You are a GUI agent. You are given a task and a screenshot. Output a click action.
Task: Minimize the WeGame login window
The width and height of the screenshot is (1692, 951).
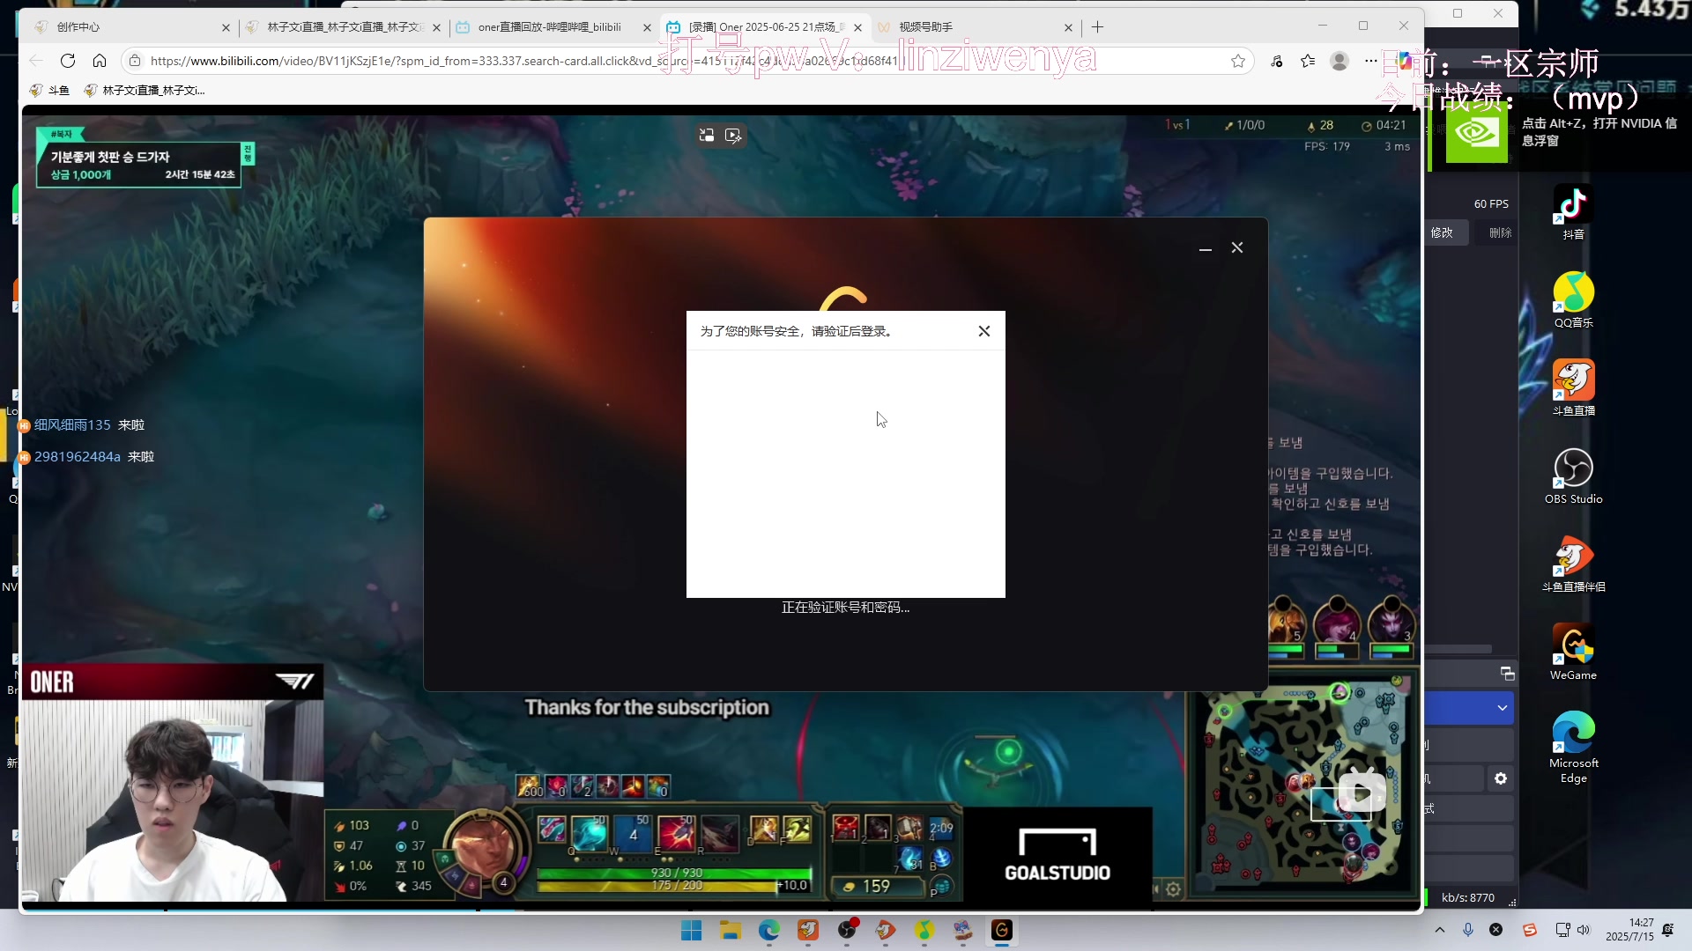point(1206,248)
